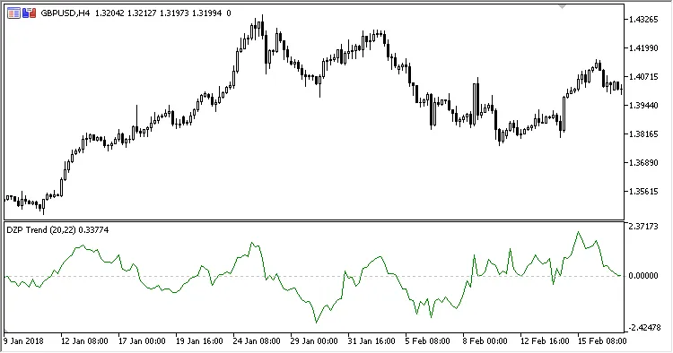Click the 17 Jan 00:00 time label
Viewport: 673px width, 353px height.
click(142, 341)
